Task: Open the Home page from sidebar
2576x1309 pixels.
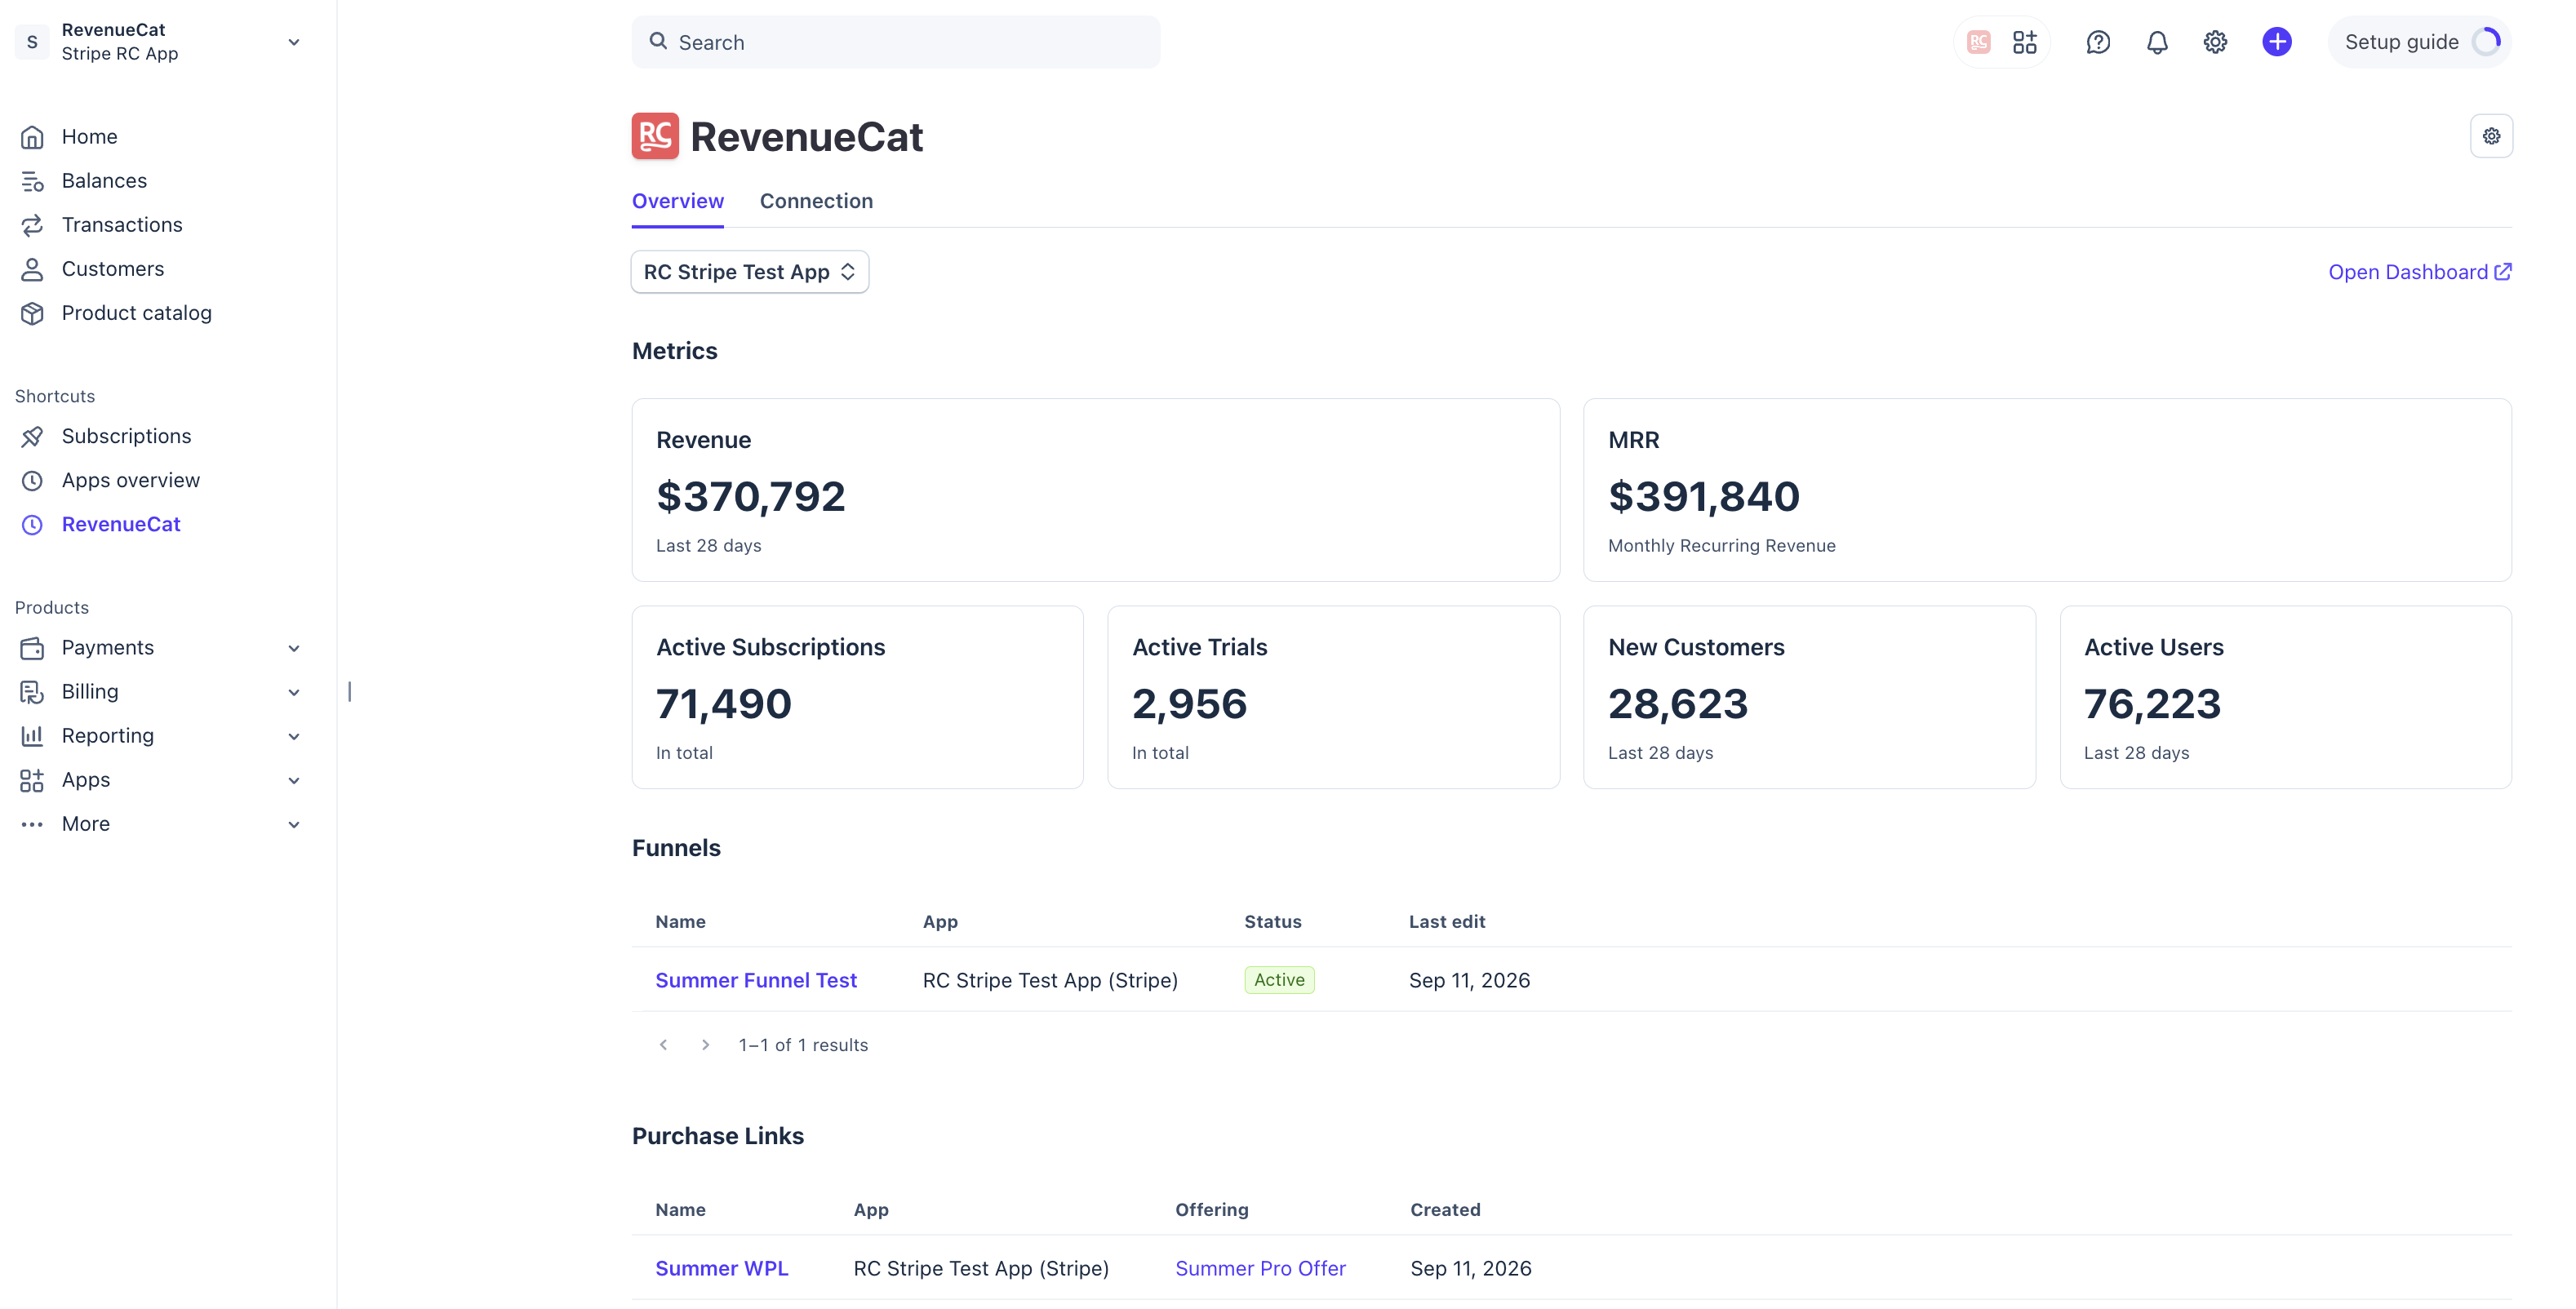Action: pyautogui.click(x=89, y=136)
